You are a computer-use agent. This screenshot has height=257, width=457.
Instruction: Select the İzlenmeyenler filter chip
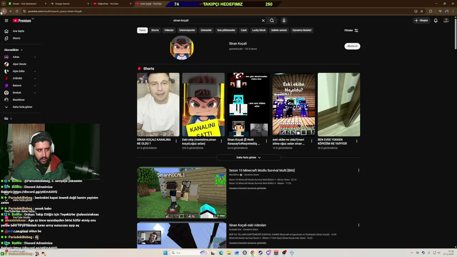pos(187,30)
